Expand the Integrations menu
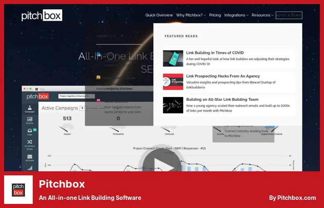Image resolution: width=324 pixels, height=208 pixels. 236,15
